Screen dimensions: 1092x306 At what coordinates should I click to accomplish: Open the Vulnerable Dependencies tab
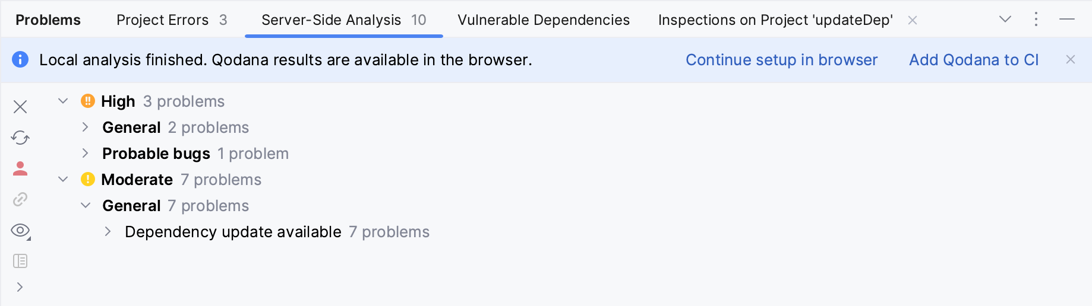point(543,20)
